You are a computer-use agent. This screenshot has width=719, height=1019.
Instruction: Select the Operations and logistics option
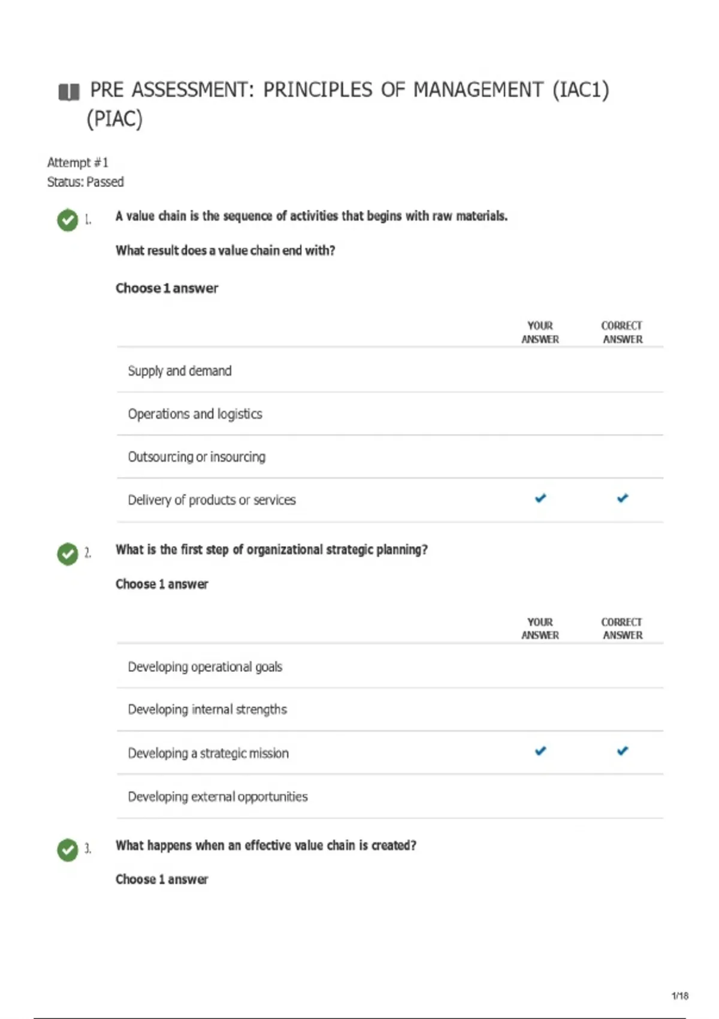click(390, 414)
